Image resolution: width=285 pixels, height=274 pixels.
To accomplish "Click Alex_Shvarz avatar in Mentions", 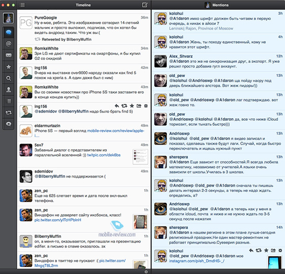I will tap(160, 61).
